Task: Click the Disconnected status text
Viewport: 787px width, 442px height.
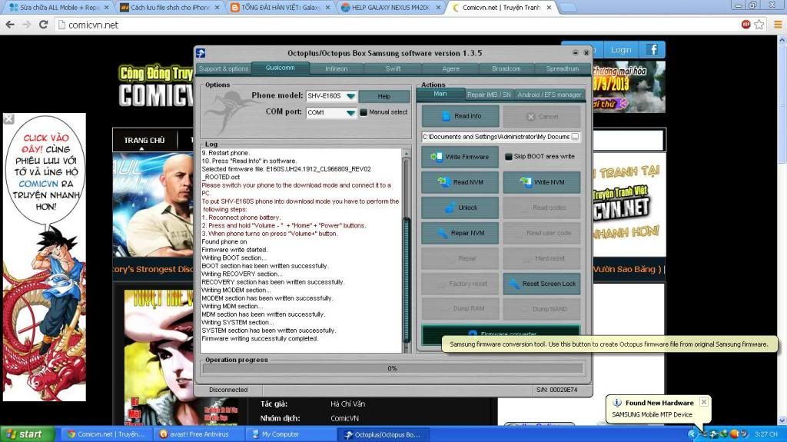Action: 228,390
